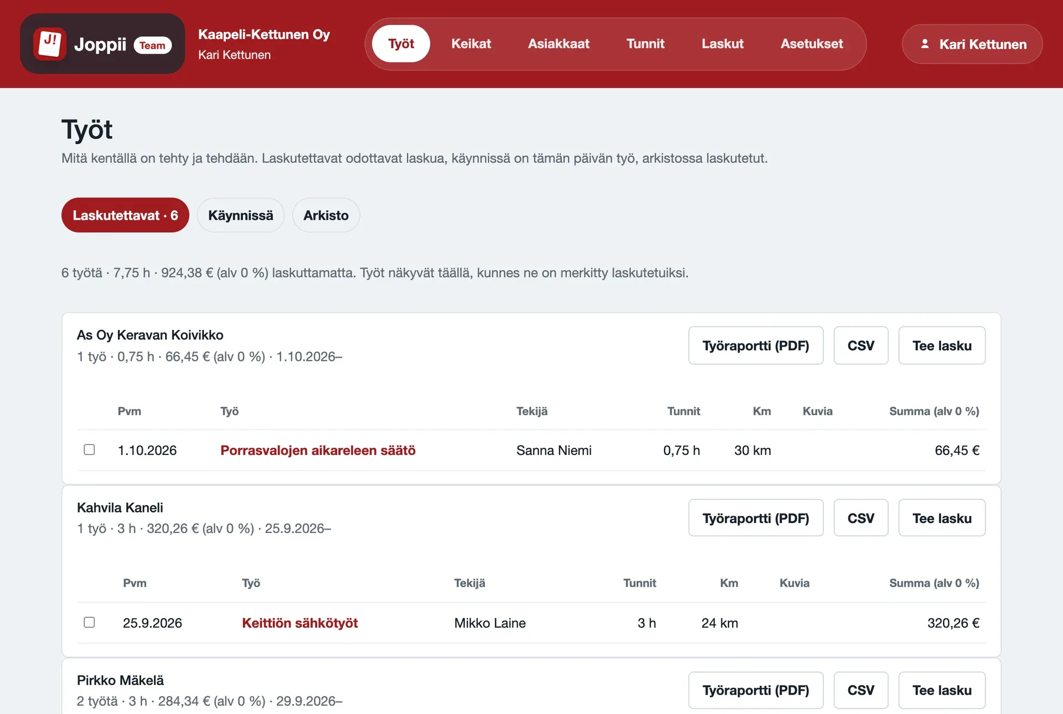1063x714 pixels.
Task: Click the Team badge next to Joppii
Action: pyautogui.click(x=152, y=45)
